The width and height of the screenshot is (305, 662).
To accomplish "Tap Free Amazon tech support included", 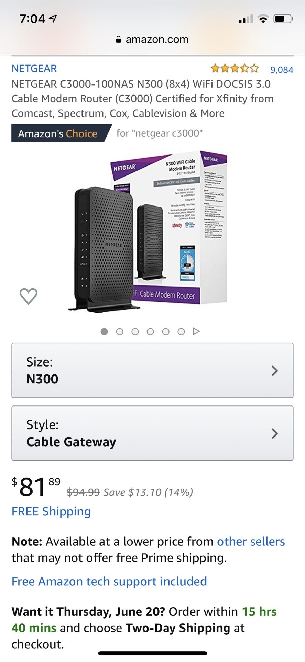I will [109, 582].
